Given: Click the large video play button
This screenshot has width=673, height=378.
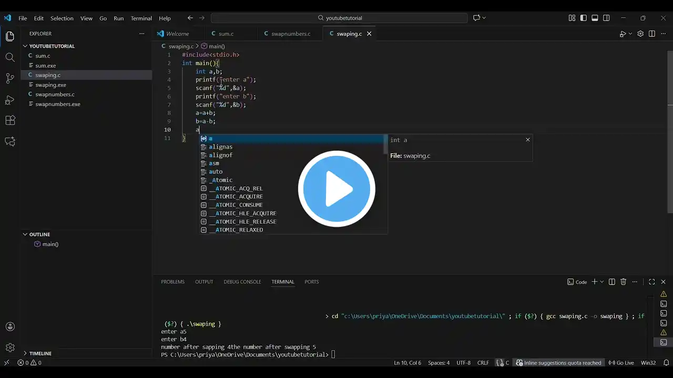Looking at the screenshot, I should click(x=336, y=189).
